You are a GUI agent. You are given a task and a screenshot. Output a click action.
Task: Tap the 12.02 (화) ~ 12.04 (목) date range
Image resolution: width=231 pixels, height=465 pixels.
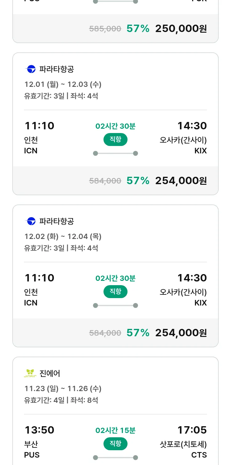click(63, 237)
